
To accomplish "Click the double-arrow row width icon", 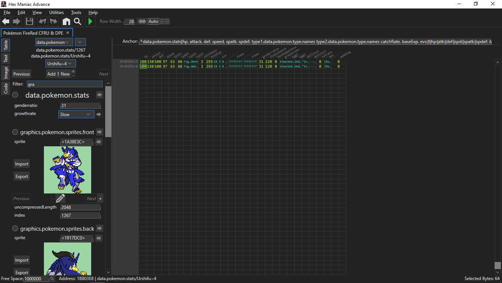I will [x=142, y=21].
